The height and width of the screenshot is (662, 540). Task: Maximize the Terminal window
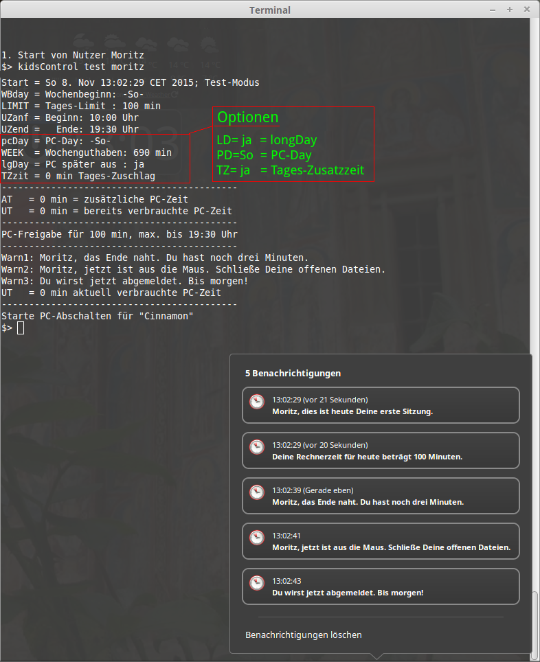pos(510,10)
